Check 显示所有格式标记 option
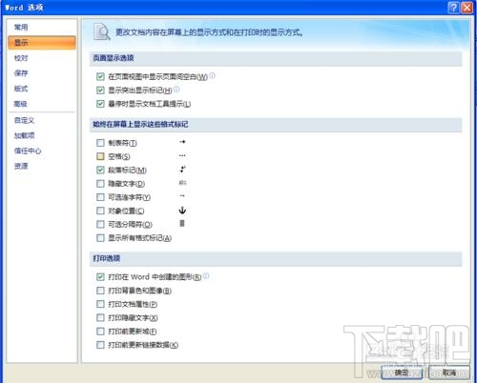Screen dimensions: 477x383 coord(100,238)
